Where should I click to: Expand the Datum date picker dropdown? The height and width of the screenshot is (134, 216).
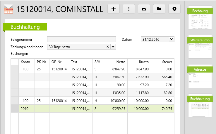pos(172,39)
